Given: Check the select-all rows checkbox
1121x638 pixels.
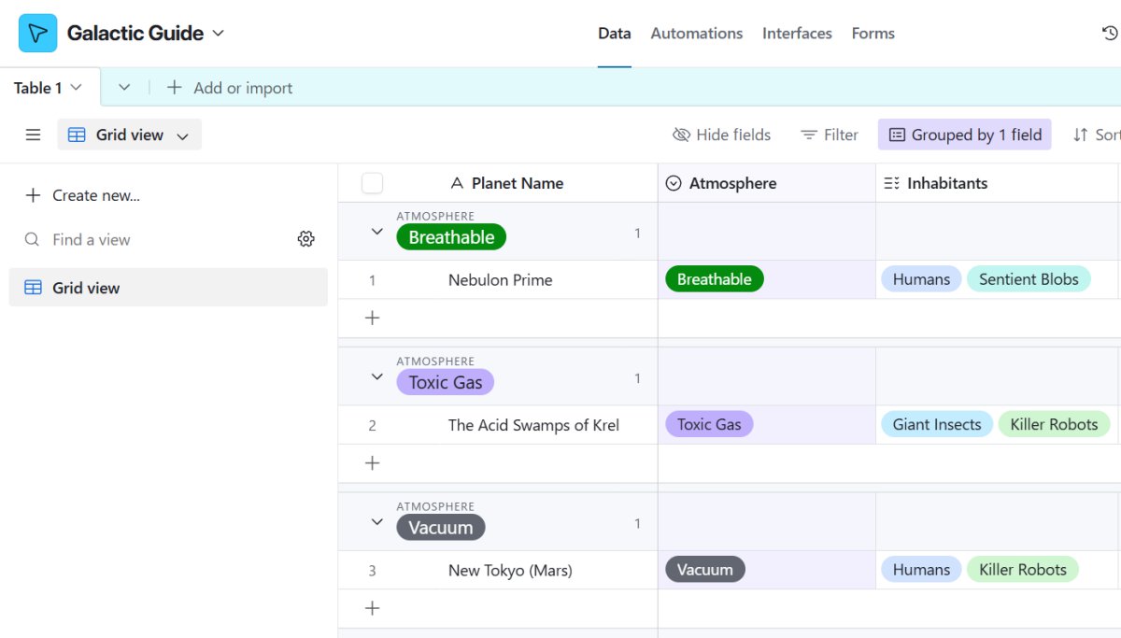Looking at the screenshot, I should [372, 183].
